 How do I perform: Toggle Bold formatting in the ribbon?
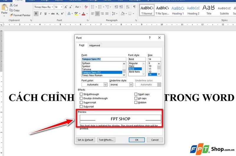click(36, 14)
